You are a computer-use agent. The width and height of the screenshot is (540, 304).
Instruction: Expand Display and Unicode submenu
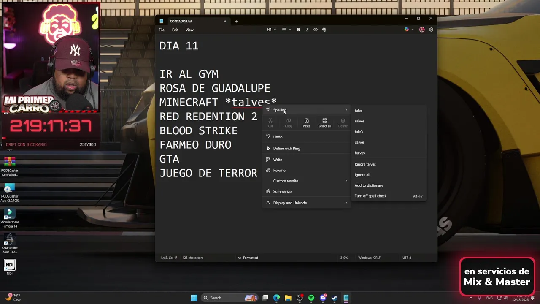tap(307, 203)
